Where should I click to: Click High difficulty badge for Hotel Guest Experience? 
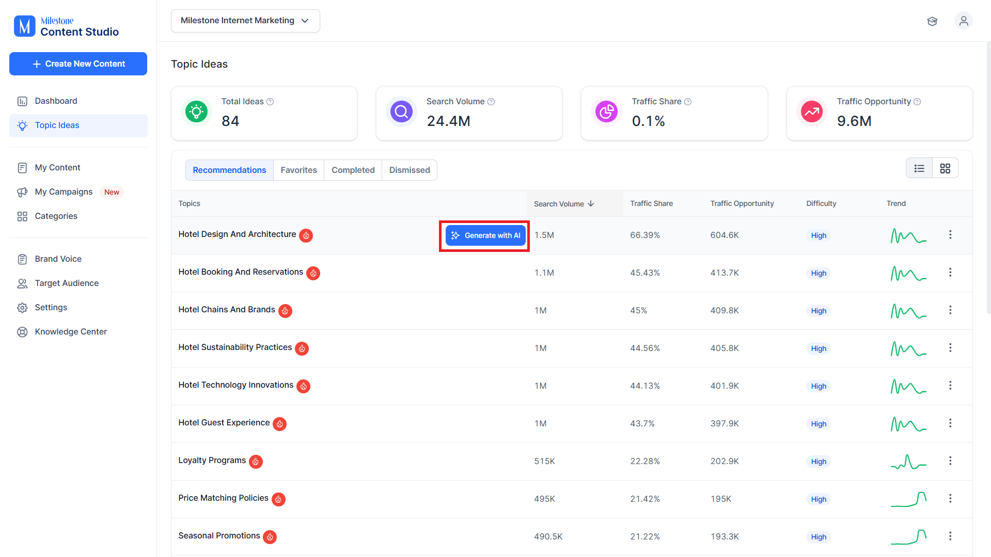[x=819, y=424]
